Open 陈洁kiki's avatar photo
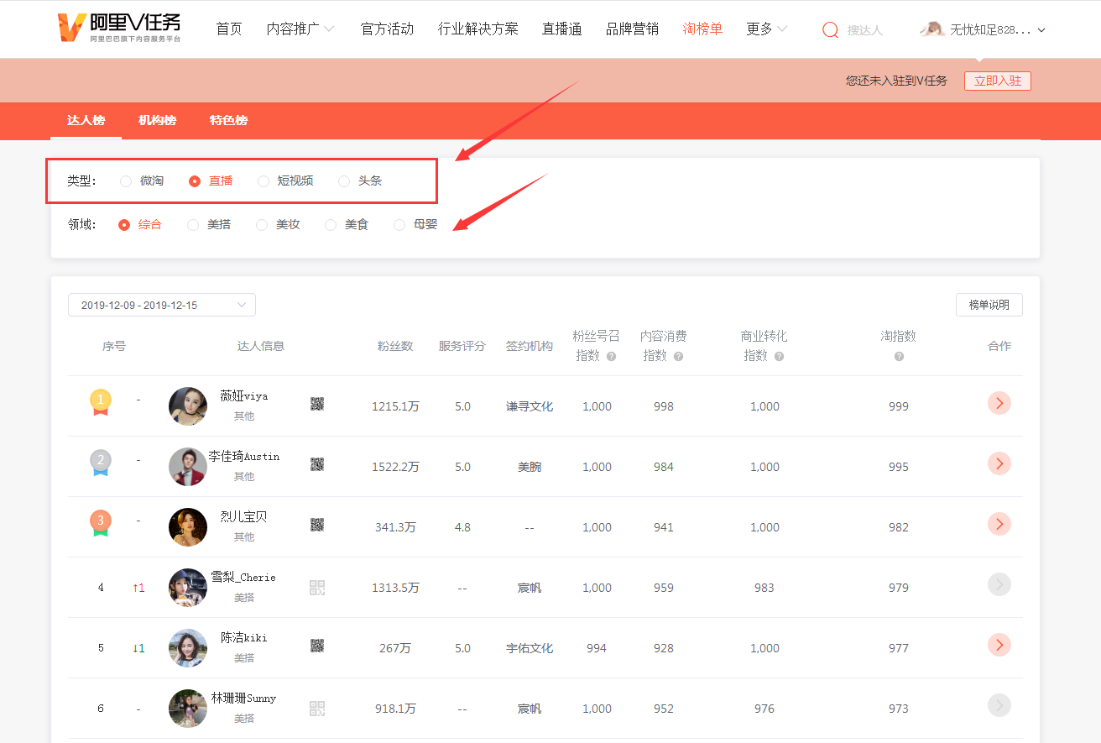 188,648
